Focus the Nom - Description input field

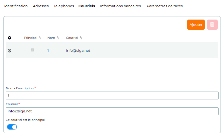pos(112,95)
